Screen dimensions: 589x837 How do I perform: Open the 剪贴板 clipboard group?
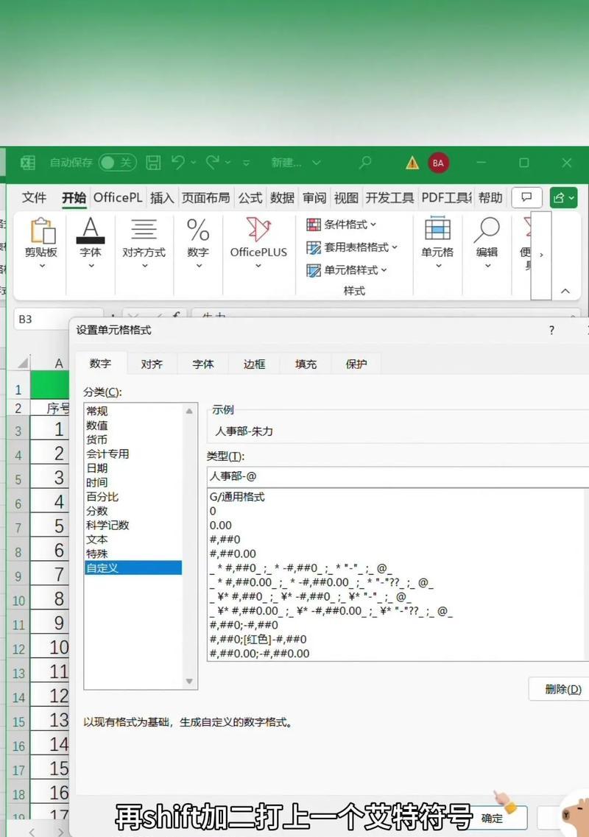click(41, 243)
